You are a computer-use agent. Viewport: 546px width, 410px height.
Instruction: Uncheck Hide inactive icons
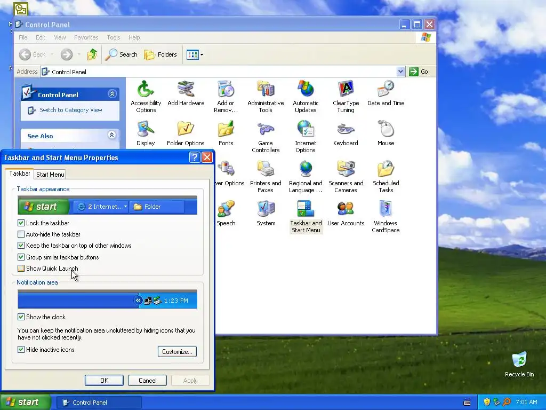21,350
